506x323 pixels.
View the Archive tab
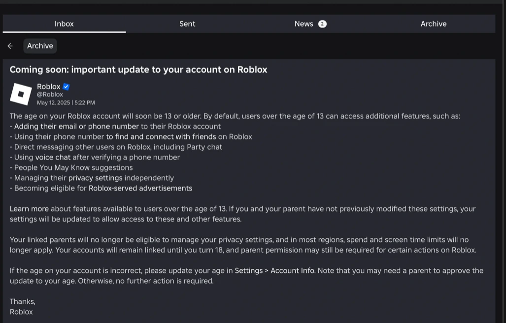pos(433,23)
